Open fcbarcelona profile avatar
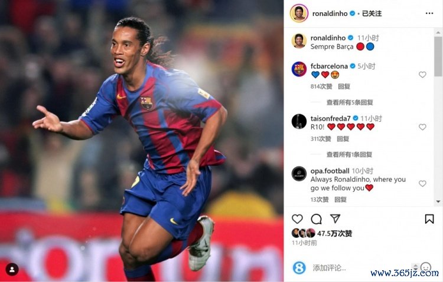443x282 pixels. coord(299,69)
